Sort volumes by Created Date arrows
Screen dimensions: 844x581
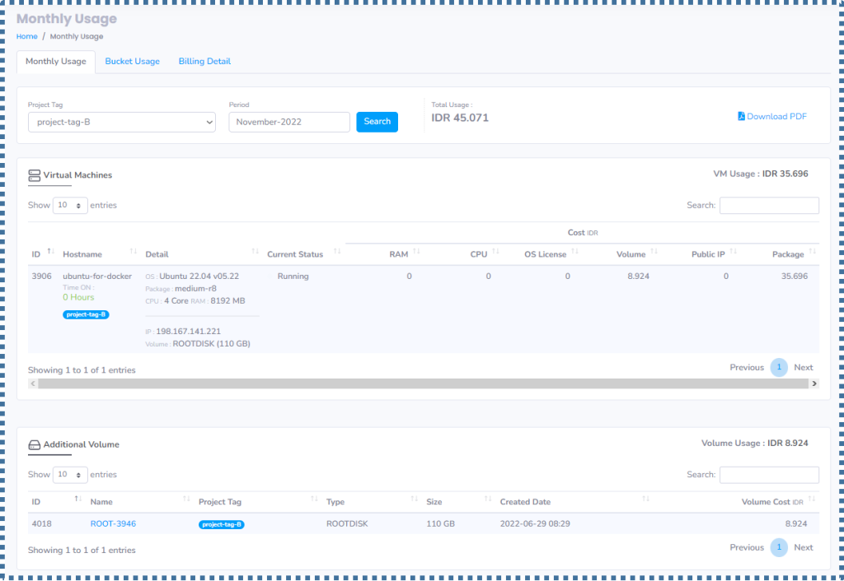tap(645, 501)
